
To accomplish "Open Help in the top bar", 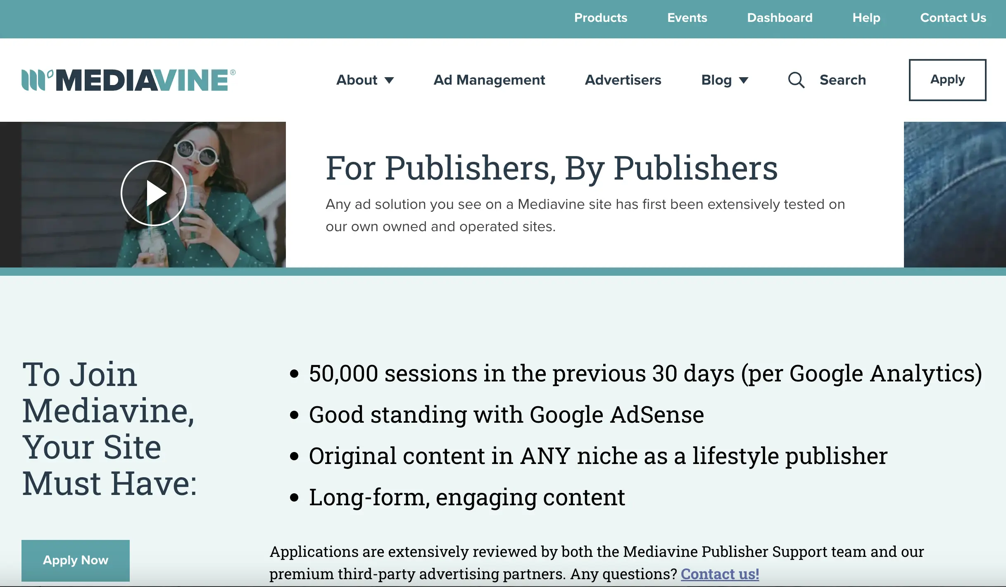I will pyautogui.click(x=866, y=18).
